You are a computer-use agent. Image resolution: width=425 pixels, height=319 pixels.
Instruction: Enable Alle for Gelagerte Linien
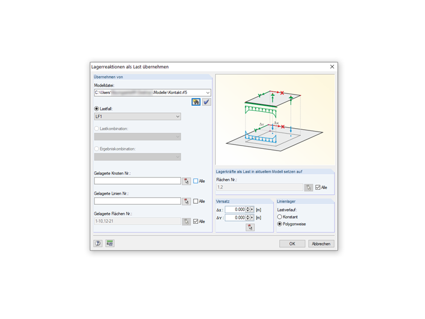pos(196,201)
